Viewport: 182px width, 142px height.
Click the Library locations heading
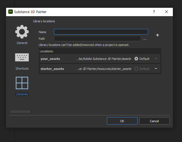[44, 21]
